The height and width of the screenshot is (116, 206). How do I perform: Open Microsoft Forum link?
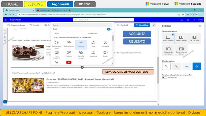[157, 4]
